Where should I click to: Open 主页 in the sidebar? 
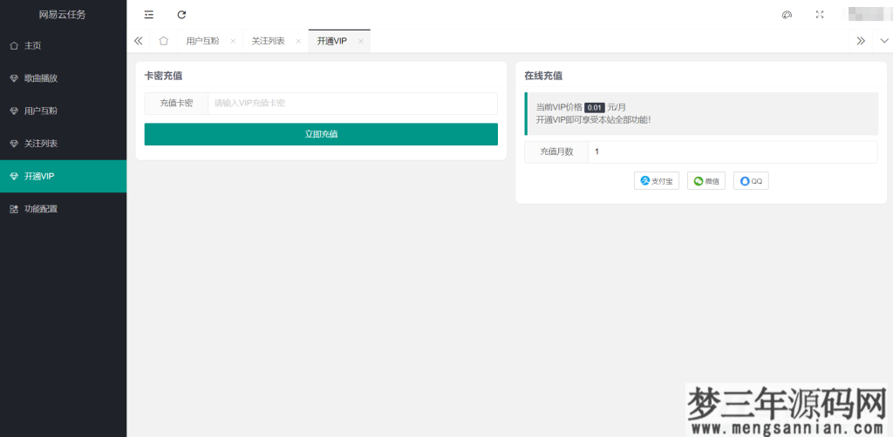point(63,45)
